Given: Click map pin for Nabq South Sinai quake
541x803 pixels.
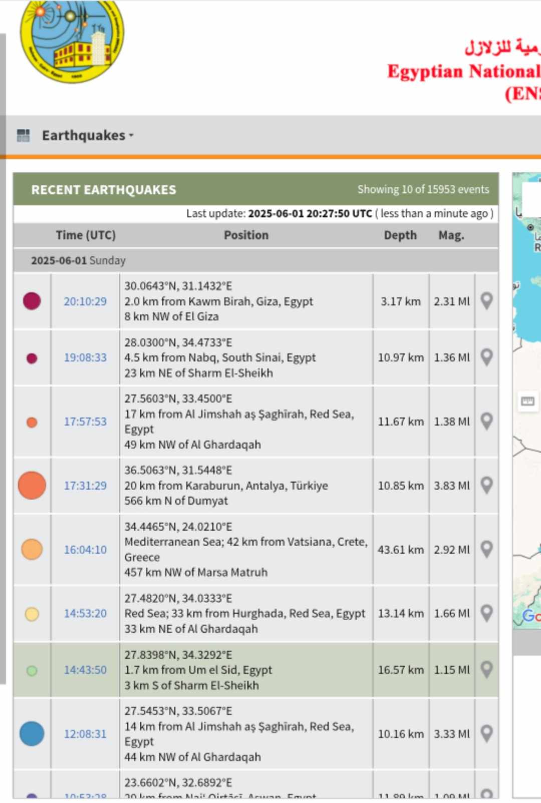Looking at the screenshot, I should (x=486, y=357).
